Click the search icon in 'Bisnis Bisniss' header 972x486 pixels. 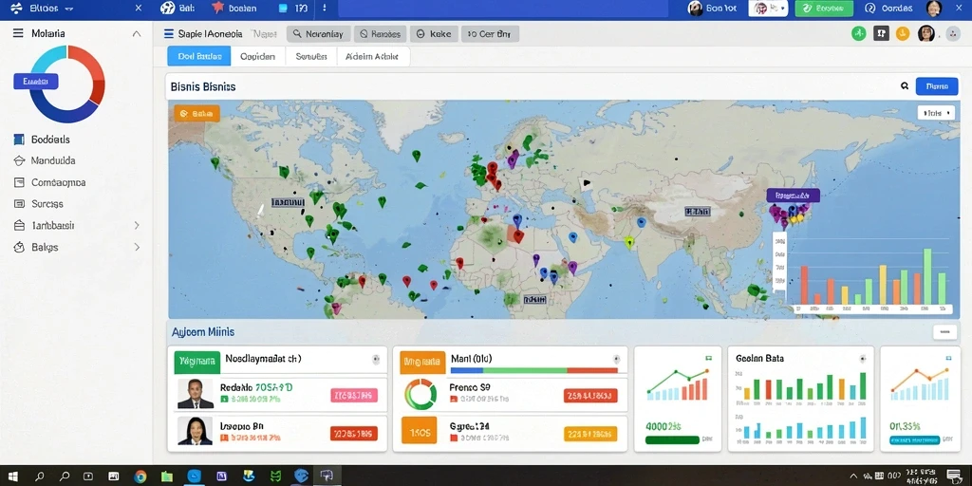coord(905,86)
